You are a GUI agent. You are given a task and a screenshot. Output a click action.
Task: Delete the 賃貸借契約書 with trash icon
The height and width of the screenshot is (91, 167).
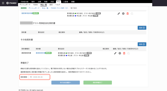point(124,53)
